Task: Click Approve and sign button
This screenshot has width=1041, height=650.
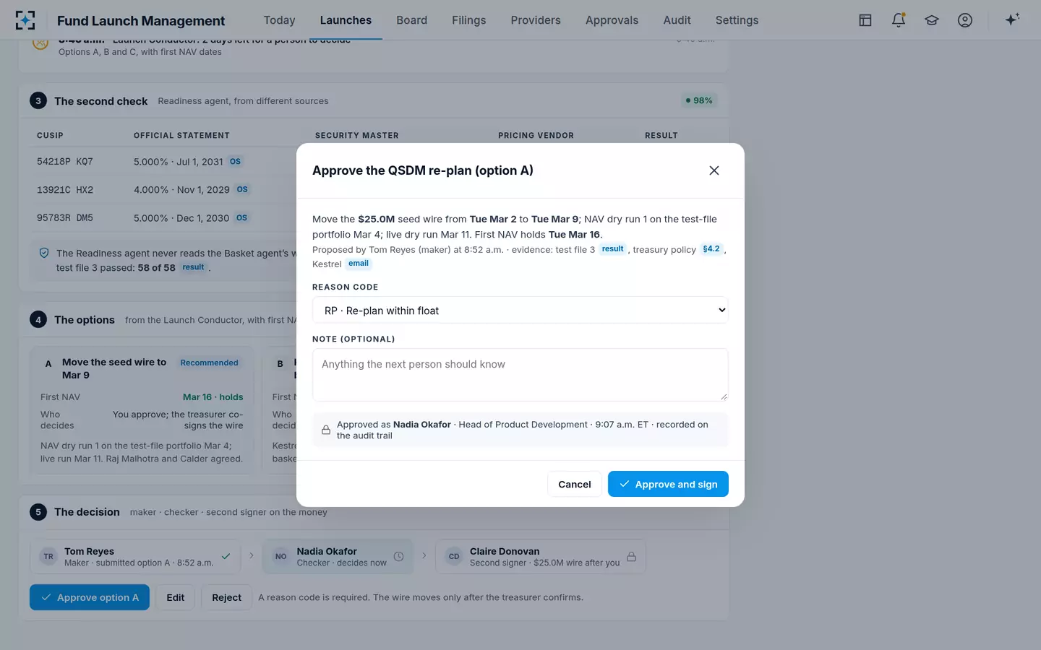Action: click(x=668, y=484)
